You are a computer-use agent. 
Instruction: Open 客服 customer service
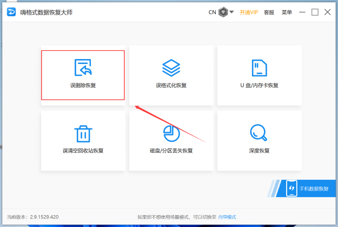269,12
